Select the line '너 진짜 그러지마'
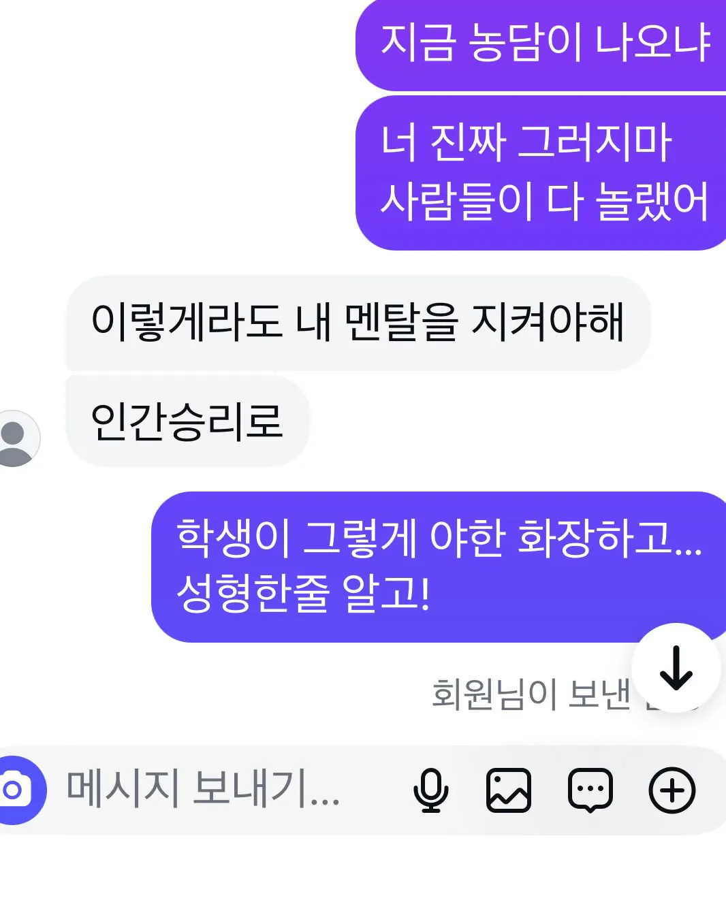 pos(526,142)
